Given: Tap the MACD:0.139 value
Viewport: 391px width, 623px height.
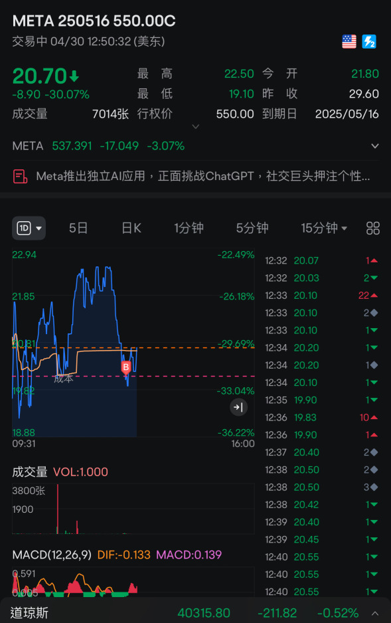Looking at the screenshot, I should click(x=189, y=555).
